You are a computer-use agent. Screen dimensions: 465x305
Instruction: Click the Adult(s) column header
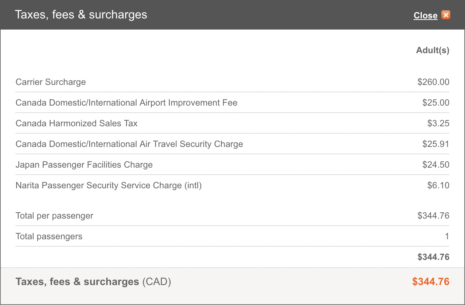pos(433,51)
